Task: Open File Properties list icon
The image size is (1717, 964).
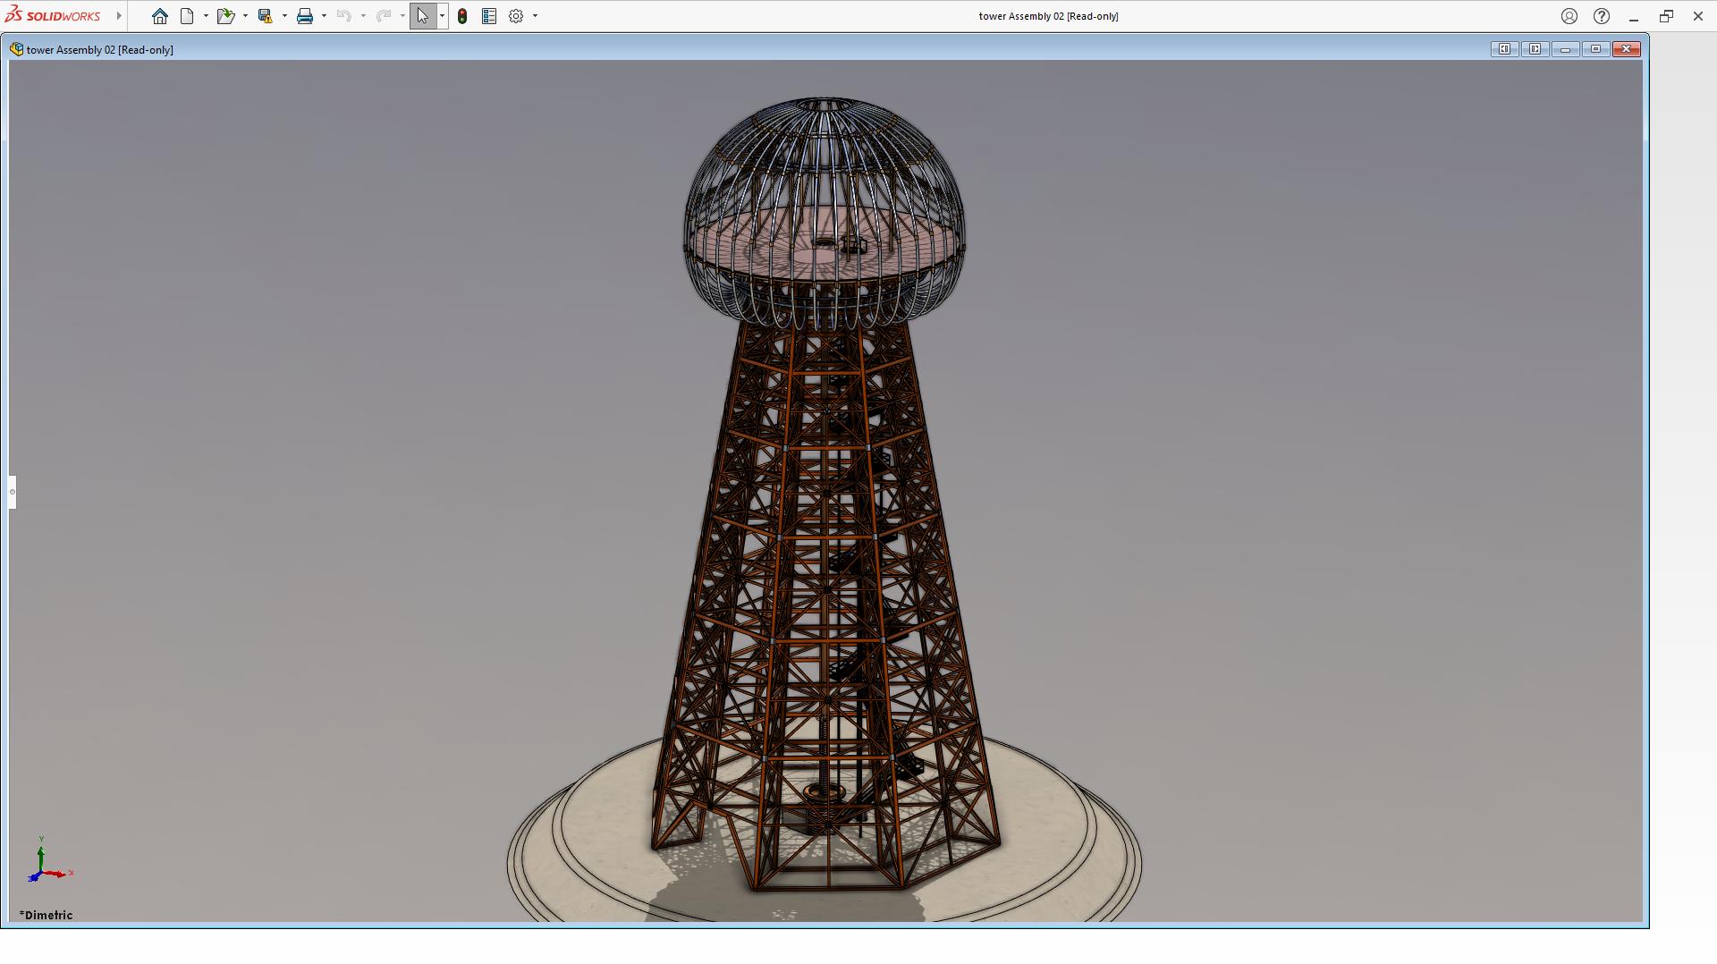Action: [x=489, y=16]
